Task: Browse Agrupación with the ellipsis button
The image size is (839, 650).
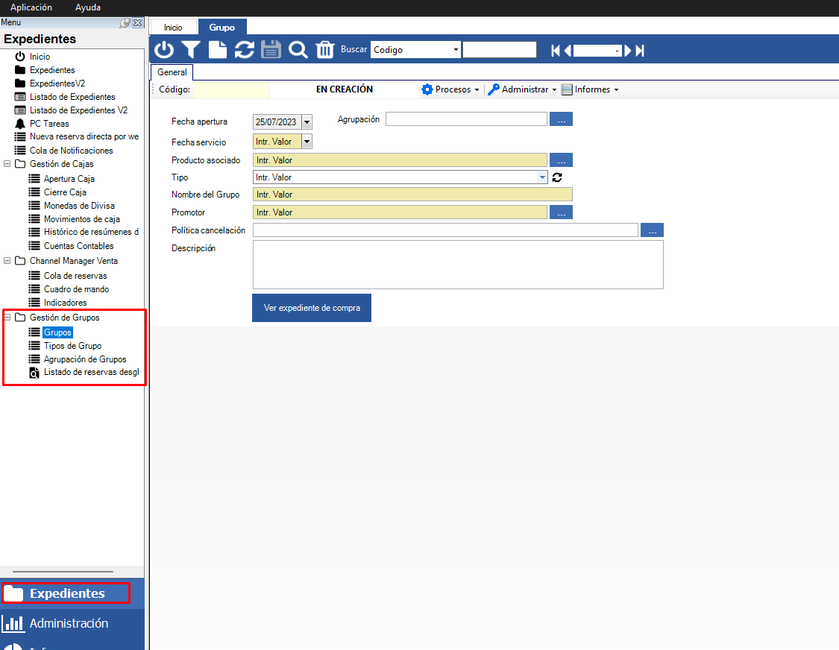Action: click(561, 119)
